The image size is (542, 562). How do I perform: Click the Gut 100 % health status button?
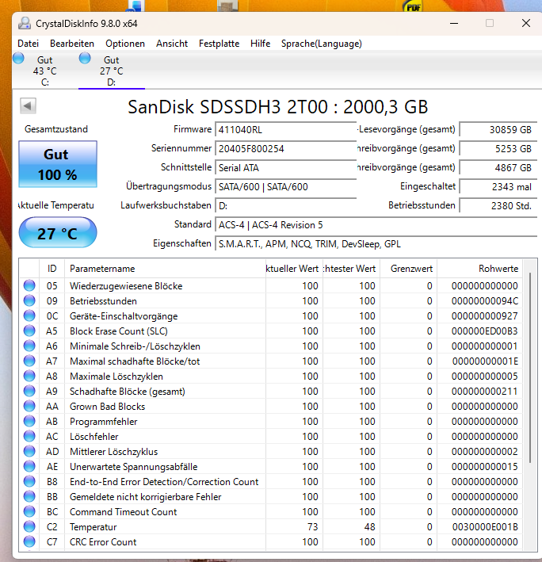click(58, 164)
